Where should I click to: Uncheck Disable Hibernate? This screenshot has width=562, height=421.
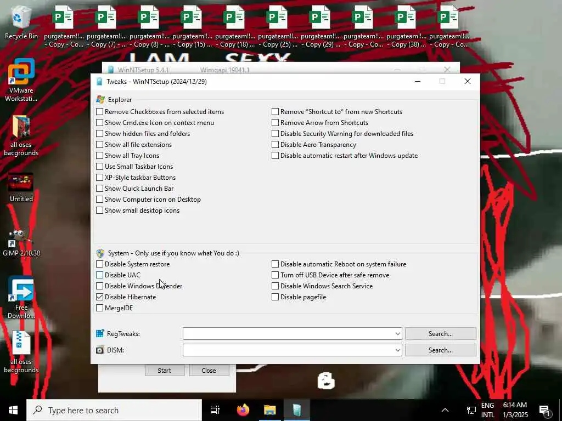tap(100, 297)
